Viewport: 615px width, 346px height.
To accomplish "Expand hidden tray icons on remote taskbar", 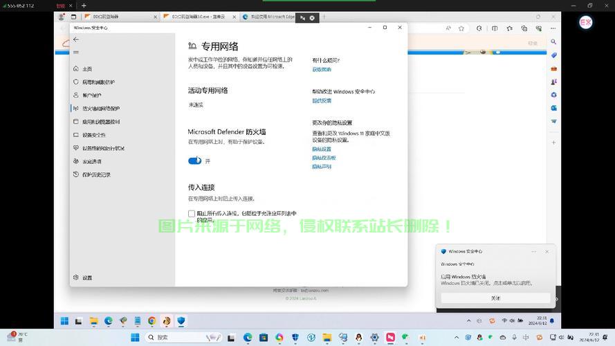I will [x=469, y=320].
